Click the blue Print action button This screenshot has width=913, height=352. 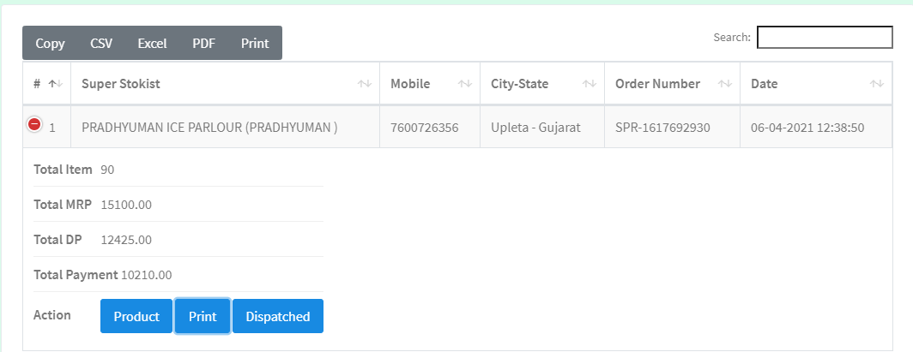203,316
